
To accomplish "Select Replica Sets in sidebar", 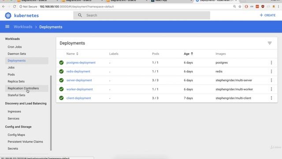I will coord(16,81).
